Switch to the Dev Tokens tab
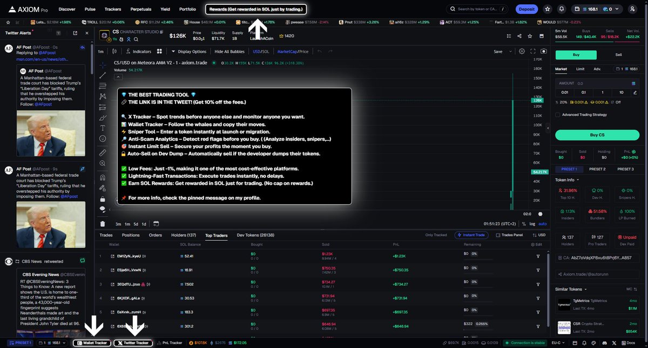The image size is (648, 348). (x=255, y=235)
